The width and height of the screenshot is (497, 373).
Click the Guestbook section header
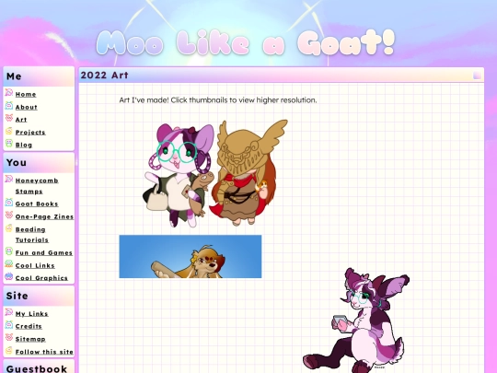pyautogui.click(x=39, y=367)
